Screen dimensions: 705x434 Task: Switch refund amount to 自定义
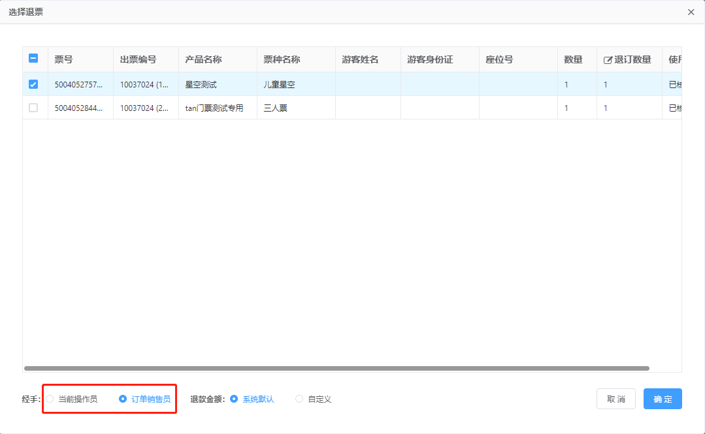[299, 399]
